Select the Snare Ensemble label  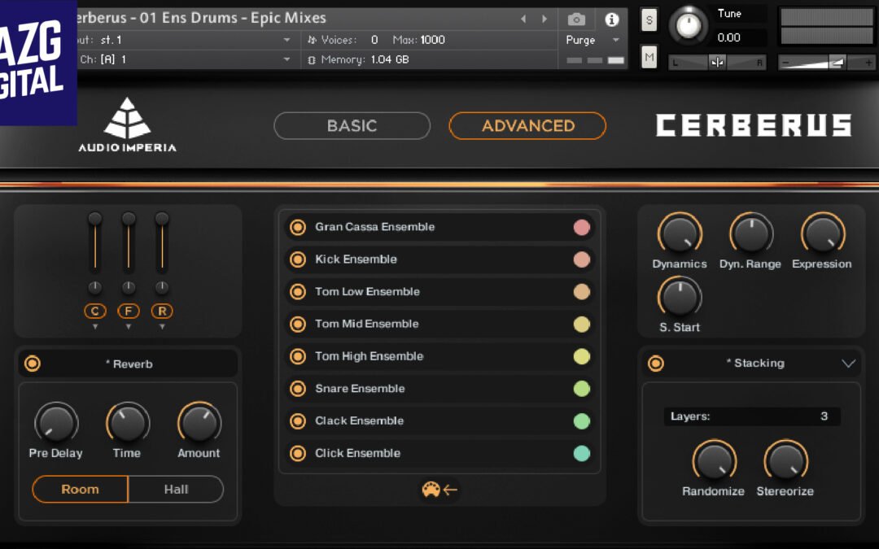click(x=360, y=388)
